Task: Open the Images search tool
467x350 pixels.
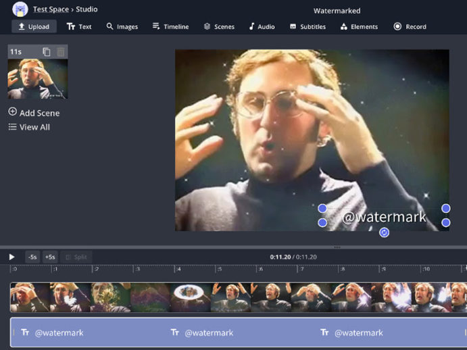Action: (122, 26)
